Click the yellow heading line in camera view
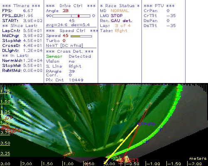 point(121,144)
